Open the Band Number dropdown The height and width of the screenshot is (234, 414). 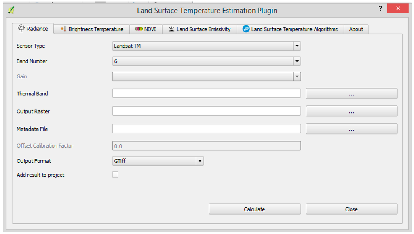(297, 61)
